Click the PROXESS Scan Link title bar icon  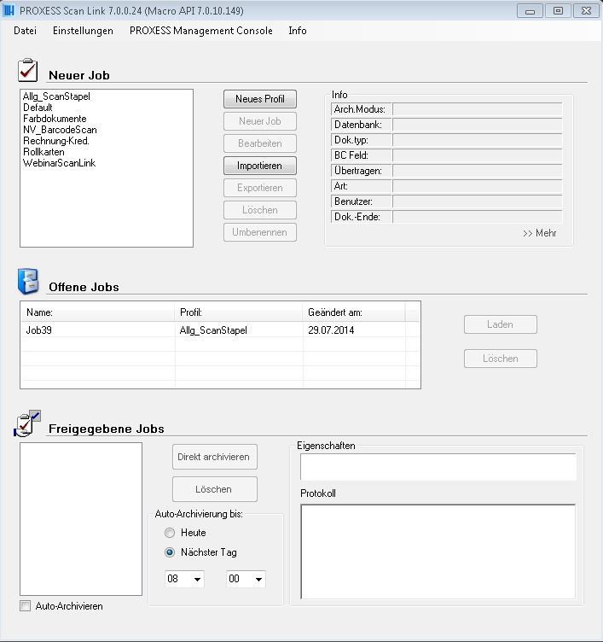(9, 10)
